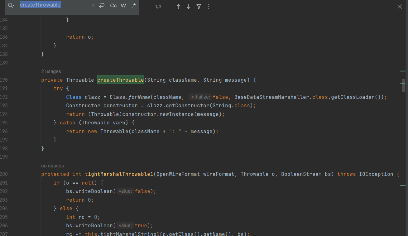
Task: Go to previous occurrence up arrow
Action: point(179,7)
